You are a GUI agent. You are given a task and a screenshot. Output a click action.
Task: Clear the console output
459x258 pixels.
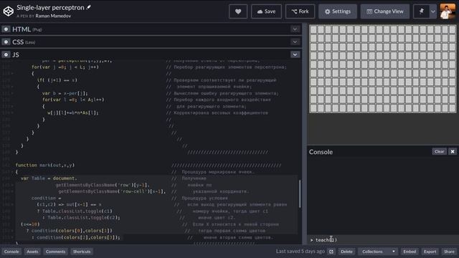click(x=439, y=151)
